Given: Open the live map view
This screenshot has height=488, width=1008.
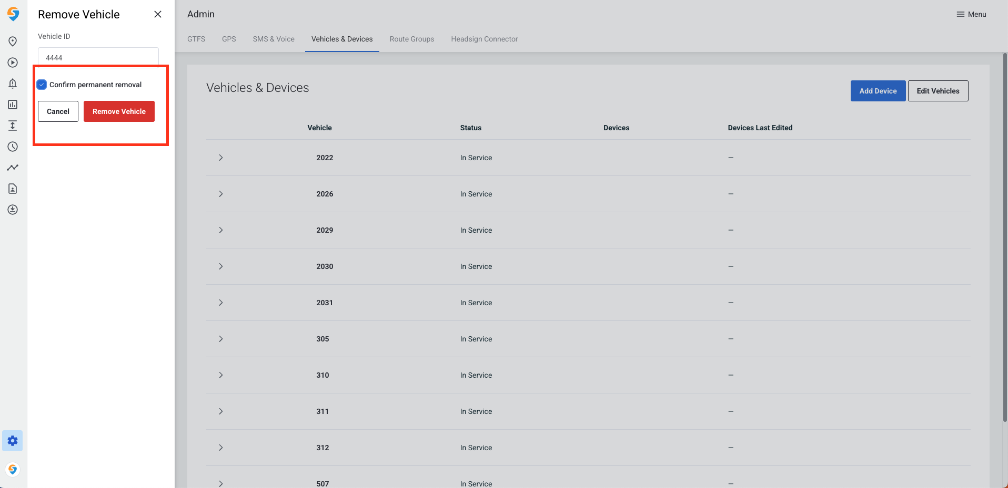Looking at the screenshot, I should click(x=13, y=41).
